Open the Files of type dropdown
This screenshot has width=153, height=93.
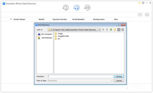80,81
